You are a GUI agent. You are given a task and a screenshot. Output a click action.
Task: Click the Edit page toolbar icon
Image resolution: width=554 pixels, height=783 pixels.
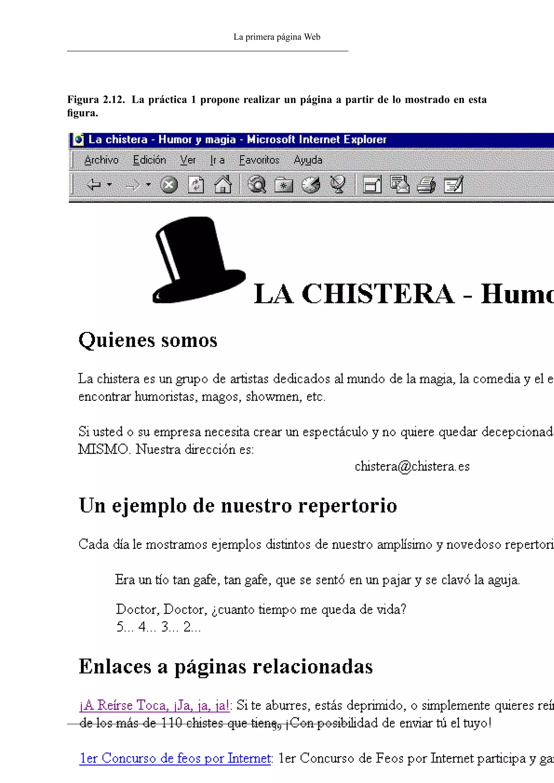click(x=454, y=184)
